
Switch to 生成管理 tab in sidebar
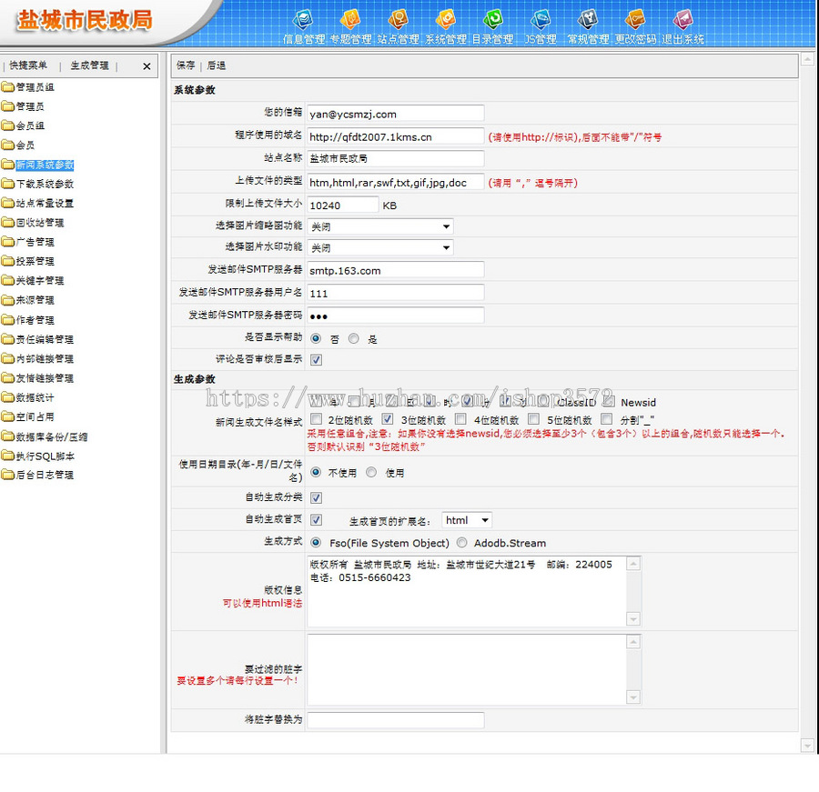(x=89, y=65)
